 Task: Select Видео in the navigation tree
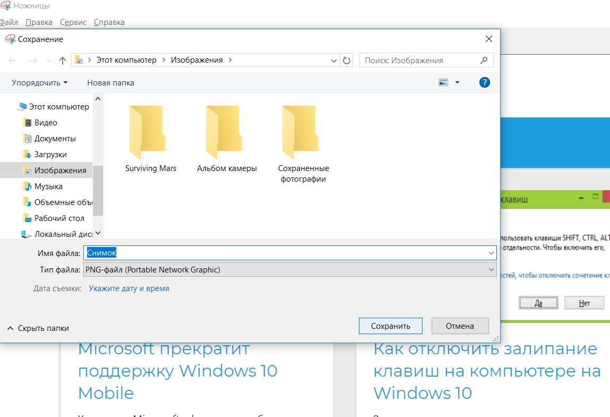46,123
